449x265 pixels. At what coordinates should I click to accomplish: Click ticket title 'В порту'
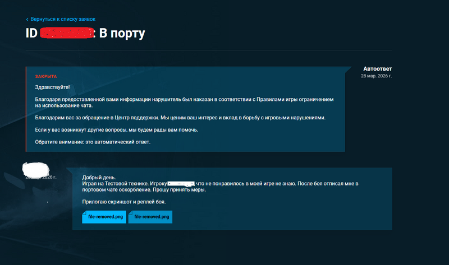(122, 33)
